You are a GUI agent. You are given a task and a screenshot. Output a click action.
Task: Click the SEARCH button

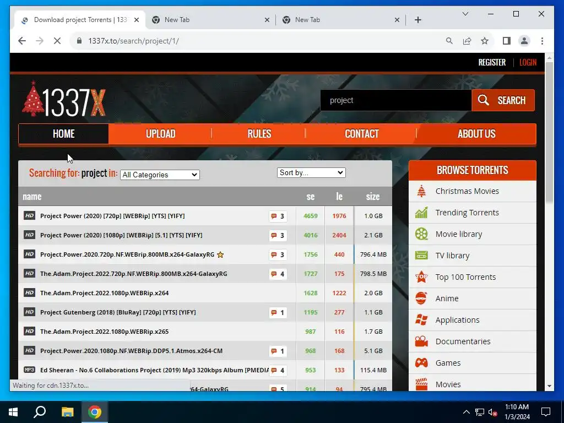(503, 100)
